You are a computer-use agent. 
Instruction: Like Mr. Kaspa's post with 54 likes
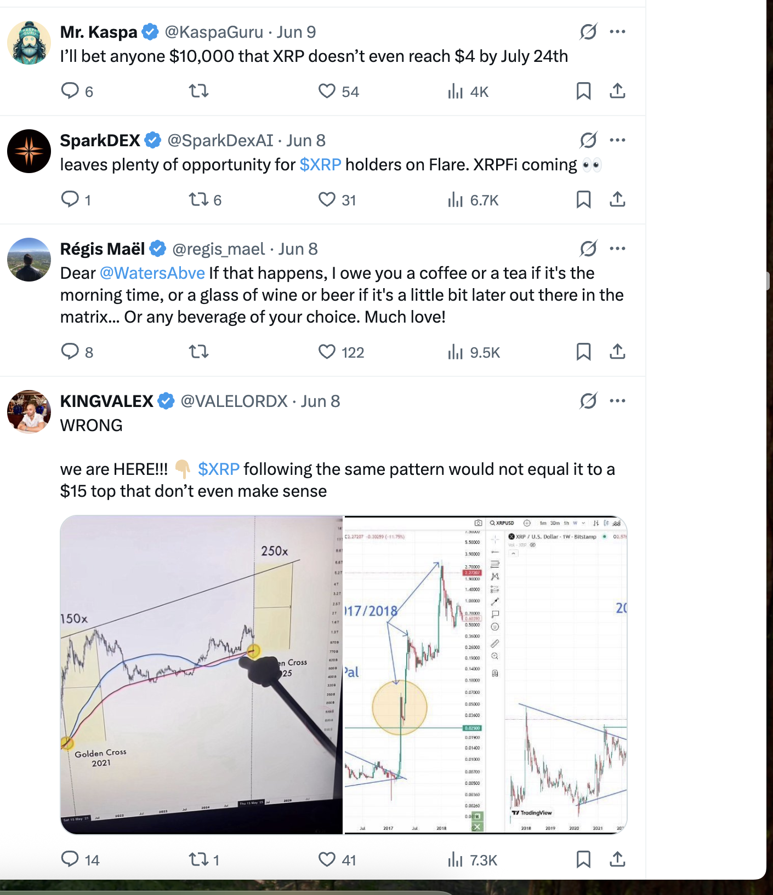pos(327,91)
